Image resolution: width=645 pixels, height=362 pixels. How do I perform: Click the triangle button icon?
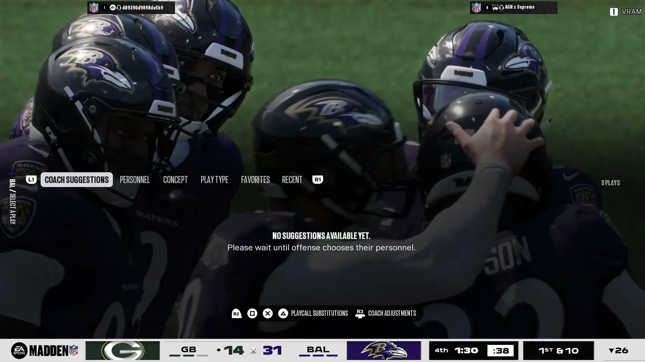pos(283,313)
